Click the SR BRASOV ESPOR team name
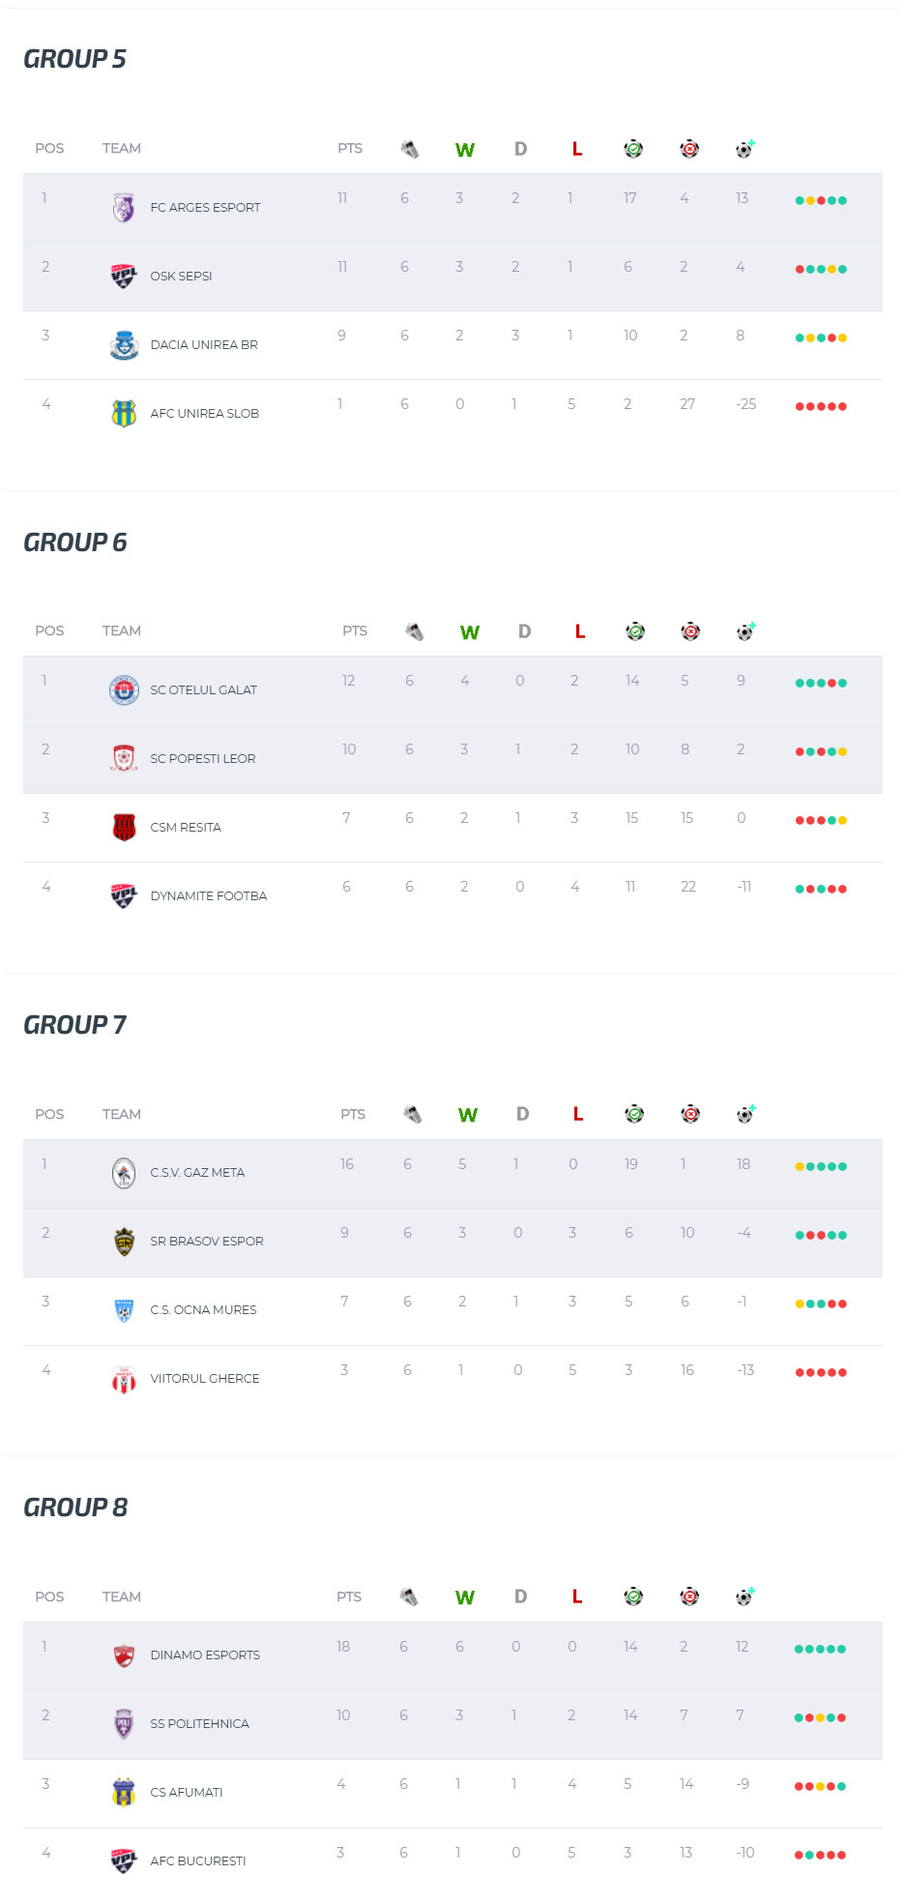 pos(207,1242)
